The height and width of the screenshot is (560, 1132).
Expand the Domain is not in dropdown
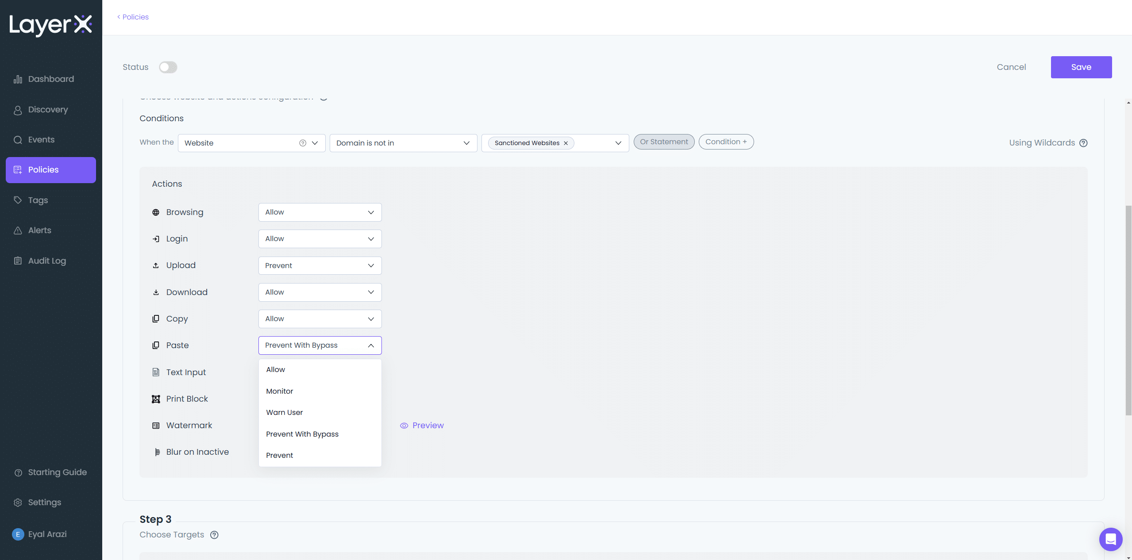coord(403,143)
